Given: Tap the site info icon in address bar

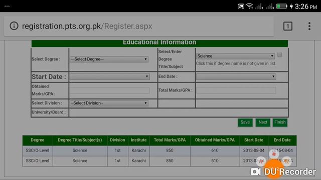Looking at the screenshot, I should click(14, 26).
